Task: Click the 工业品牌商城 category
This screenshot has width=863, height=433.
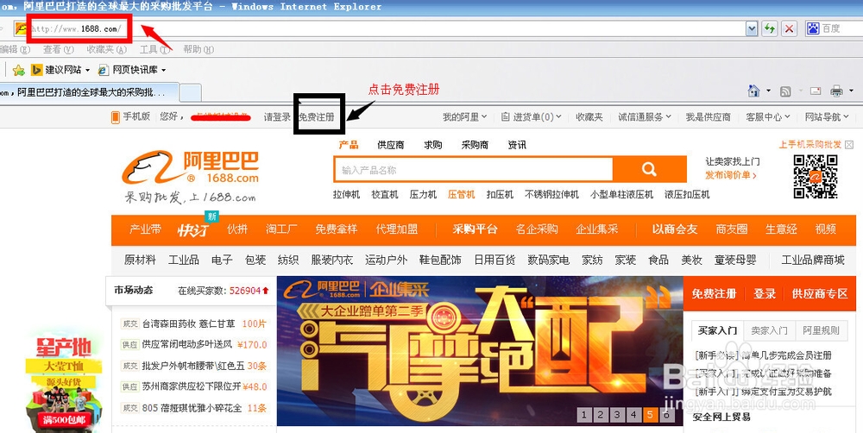Action: pyautogui.click(x=813, y=260)
